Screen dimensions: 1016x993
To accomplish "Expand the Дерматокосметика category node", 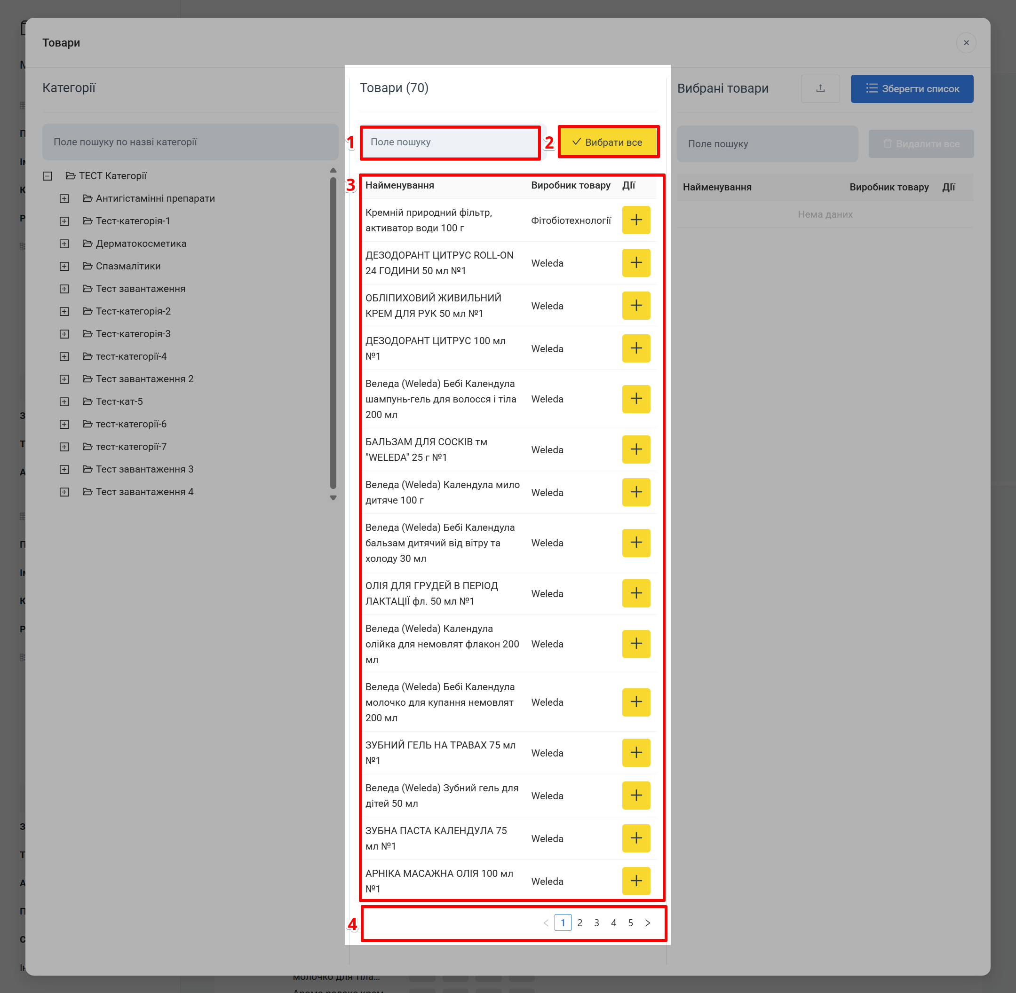I will pos(64,244).
